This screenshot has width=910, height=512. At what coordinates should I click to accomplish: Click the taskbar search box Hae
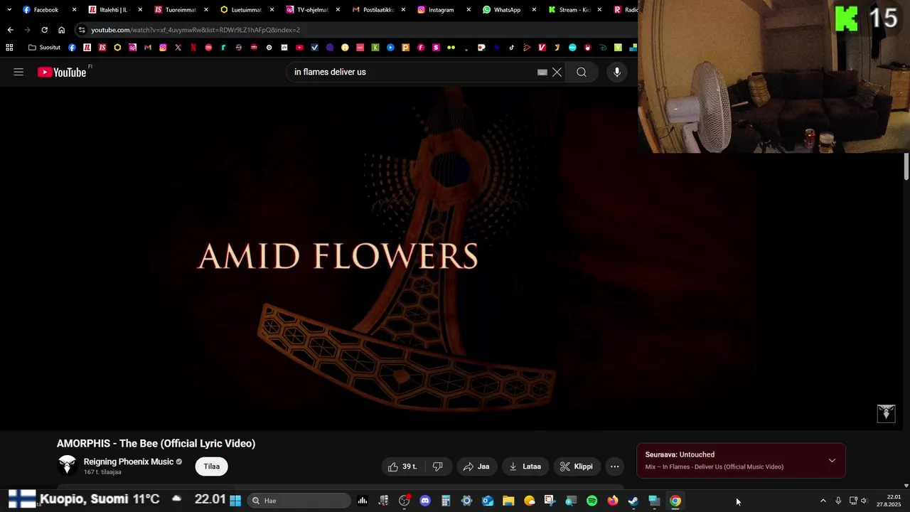click(x=299, y=501)
